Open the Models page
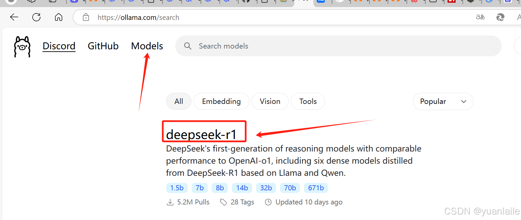The image size is (521, 220). [x=147, y=46]
